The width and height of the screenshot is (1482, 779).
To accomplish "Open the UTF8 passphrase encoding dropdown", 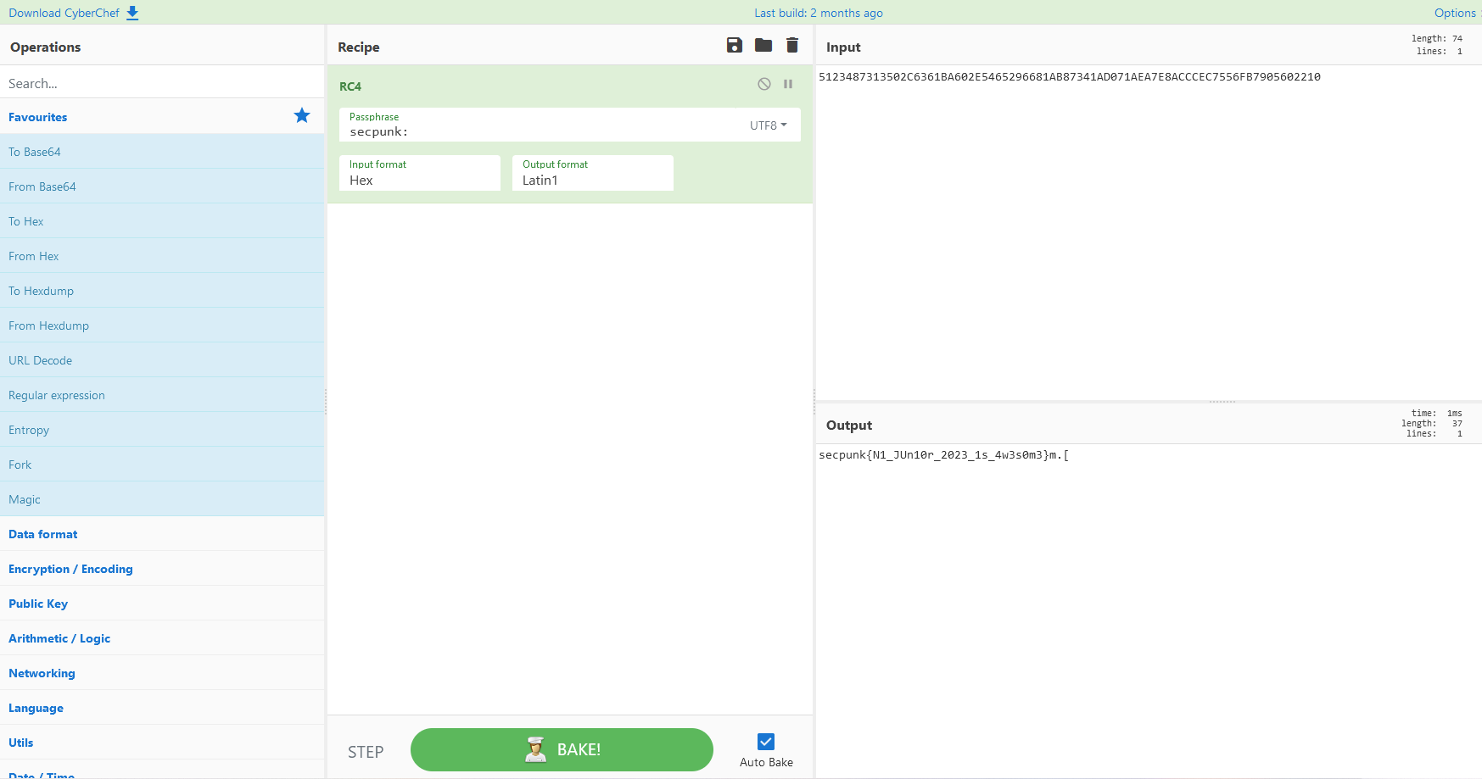I will point(768,125).
